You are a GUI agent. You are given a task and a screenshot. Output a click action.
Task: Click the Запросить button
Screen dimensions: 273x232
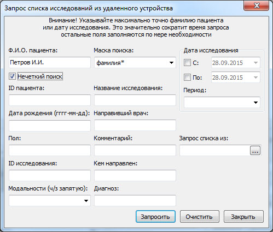pos(155,217)
